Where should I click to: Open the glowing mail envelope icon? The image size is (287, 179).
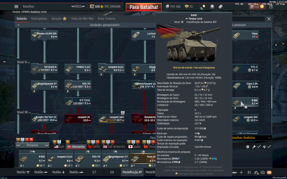point(269,172)
